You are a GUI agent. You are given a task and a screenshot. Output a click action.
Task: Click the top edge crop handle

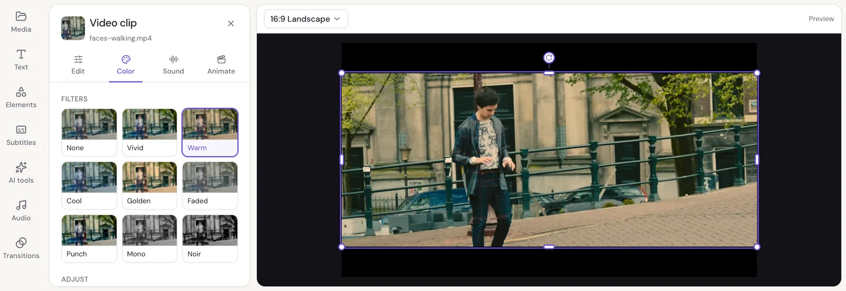(549, 73)
